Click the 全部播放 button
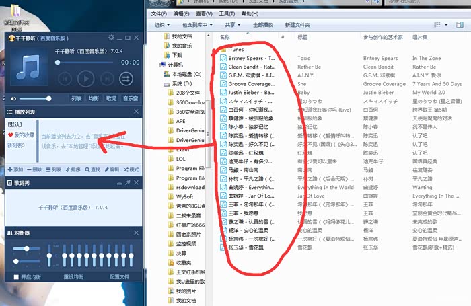Viewport: 471px width, 306px height. click(x=263, y=25)
